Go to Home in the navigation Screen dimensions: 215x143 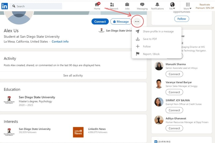[x=97, y=6]
